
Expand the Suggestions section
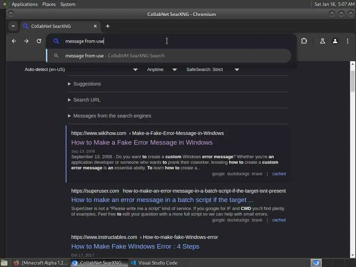[84, 84]
